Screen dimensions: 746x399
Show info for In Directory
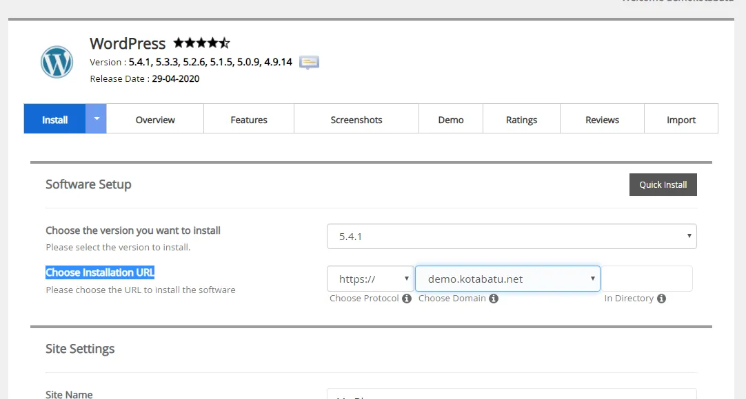point(661,299)
